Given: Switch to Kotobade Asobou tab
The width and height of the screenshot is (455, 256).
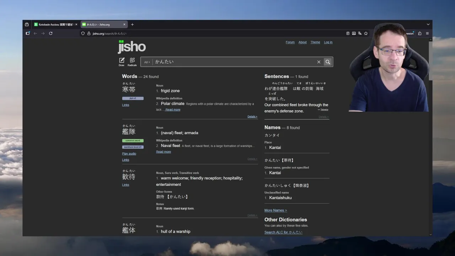Looking at the screenshot, I should tap(55, 25).
